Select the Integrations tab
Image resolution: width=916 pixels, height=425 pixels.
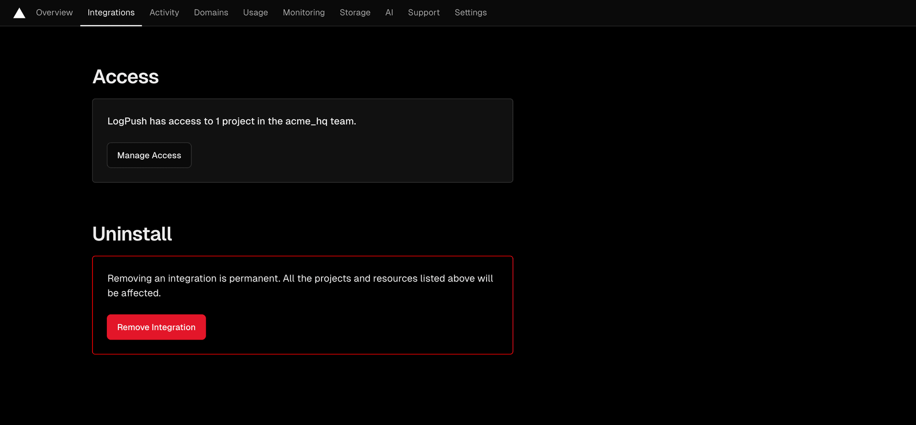tap(111, 12)
